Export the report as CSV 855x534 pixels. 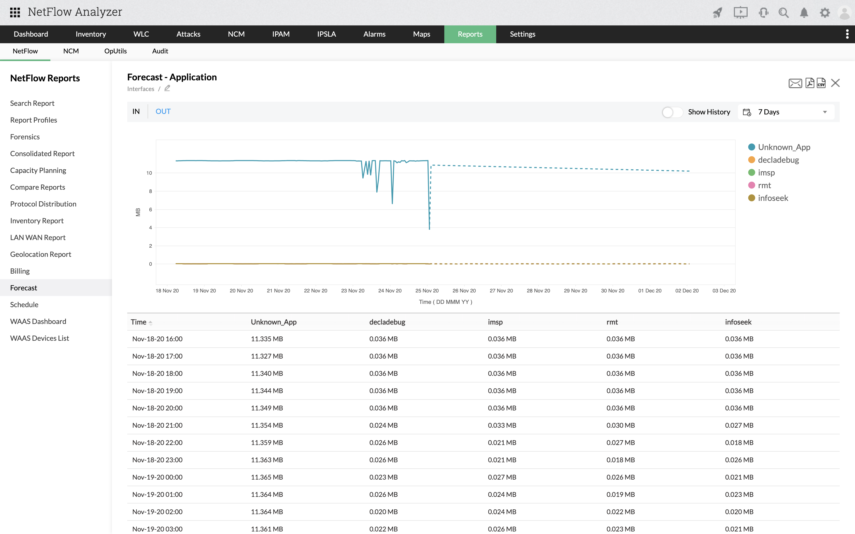[821, 83]
